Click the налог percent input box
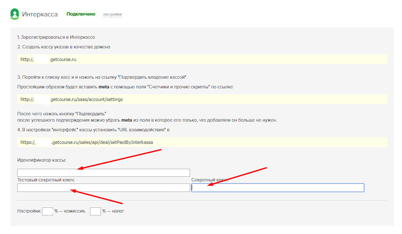The image size is (402, 234). click(x=95, y=211)
